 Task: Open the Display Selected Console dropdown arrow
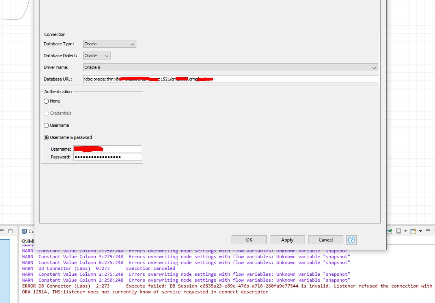pos(405,231)
